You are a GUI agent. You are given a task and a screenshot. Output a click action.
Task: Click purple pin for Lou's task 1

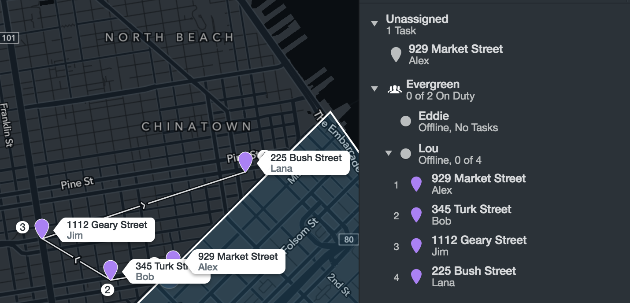point(416,184)
